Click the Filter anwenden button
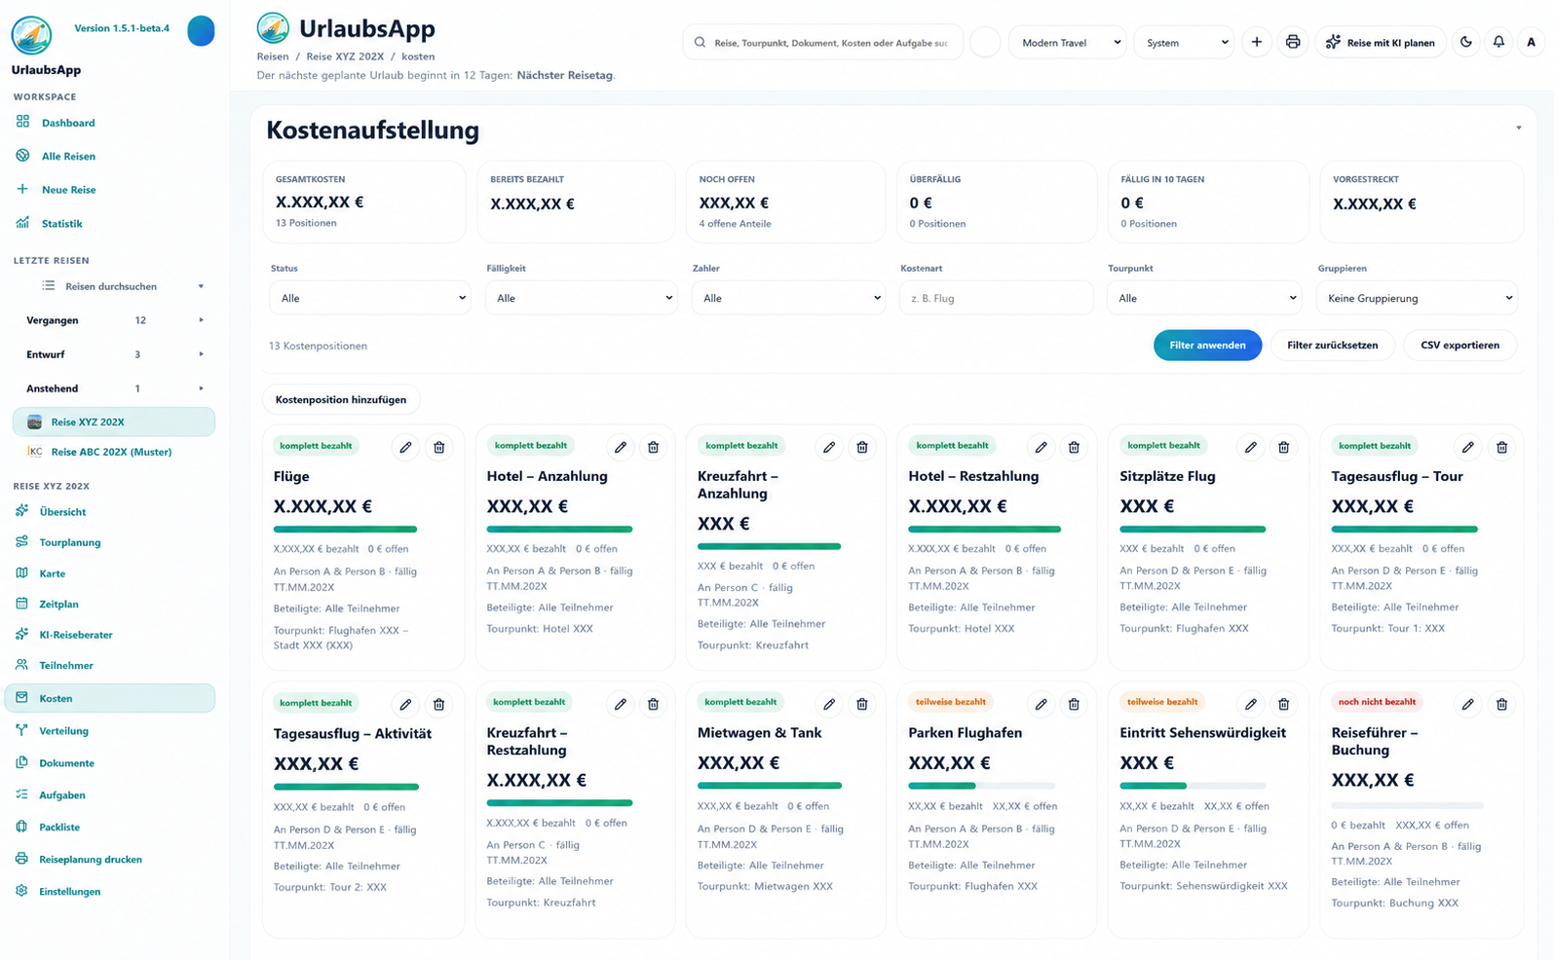The image size is (1554, 960). pyautogui.click(x=1207, y=345)
